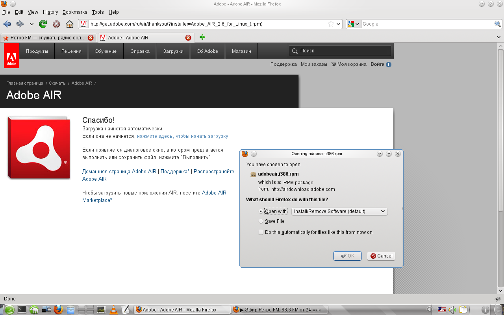Launch the terminal from the taskbar

pyautogui.click(x=22, y=310)
